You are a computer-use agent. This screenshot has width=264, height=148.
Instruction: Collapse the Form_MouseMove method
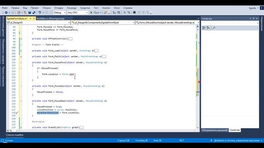21,62
